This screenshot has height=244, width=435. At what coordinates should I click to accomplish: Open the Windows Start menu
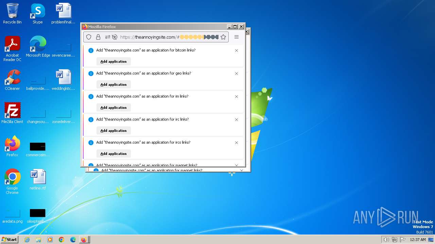click(x=10, y=239)
